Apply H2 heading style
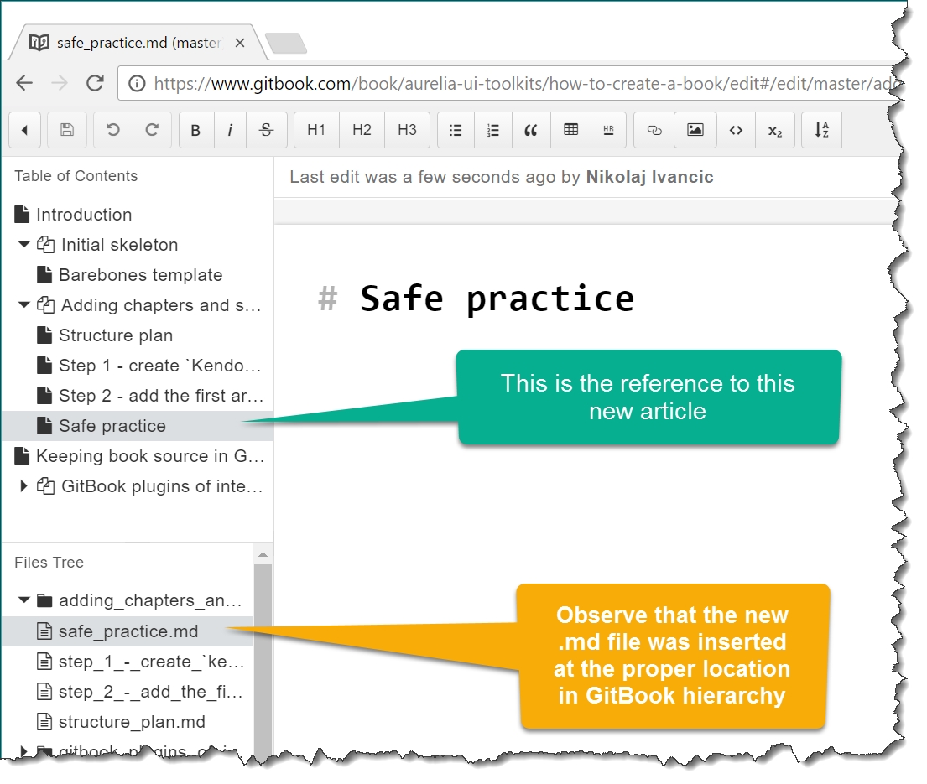Image resolution: width=927 pixels, height=784 pixels. 362,130
